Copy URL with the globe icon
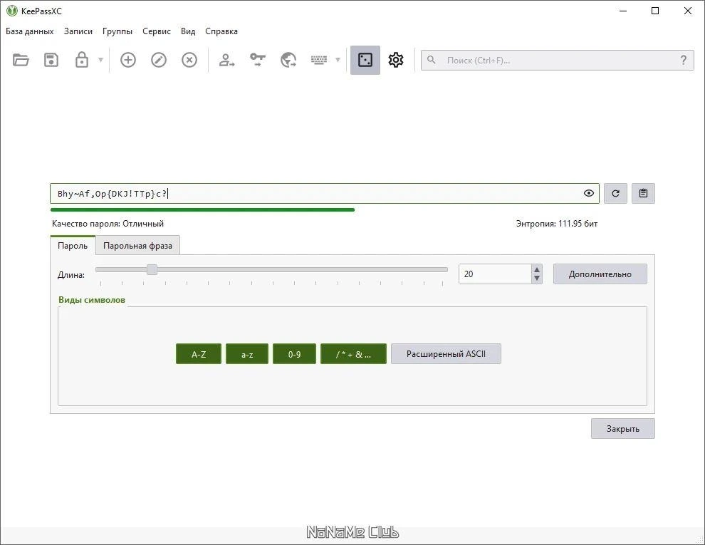705x545 pixels. coord(288,60)
